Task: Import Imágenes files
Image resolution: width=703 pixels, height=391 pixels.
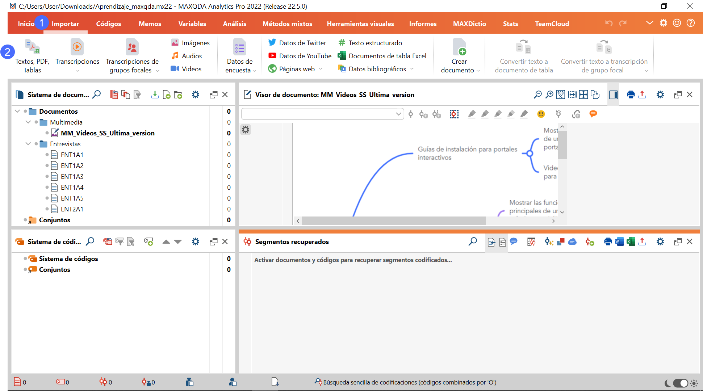Action: (191, 43)
